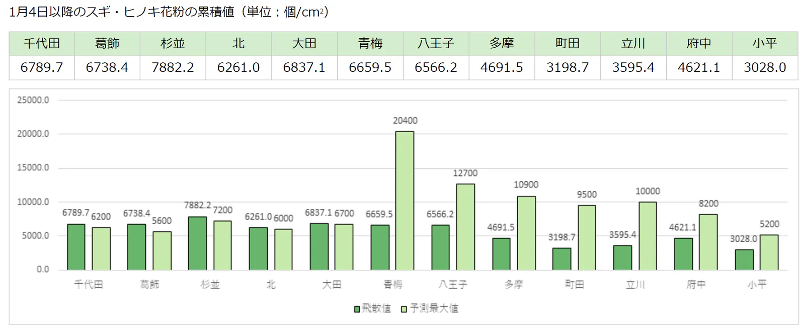Select table value 6789.7 under 千代田
Screen dimensions: 805x326
click(42, 68)
